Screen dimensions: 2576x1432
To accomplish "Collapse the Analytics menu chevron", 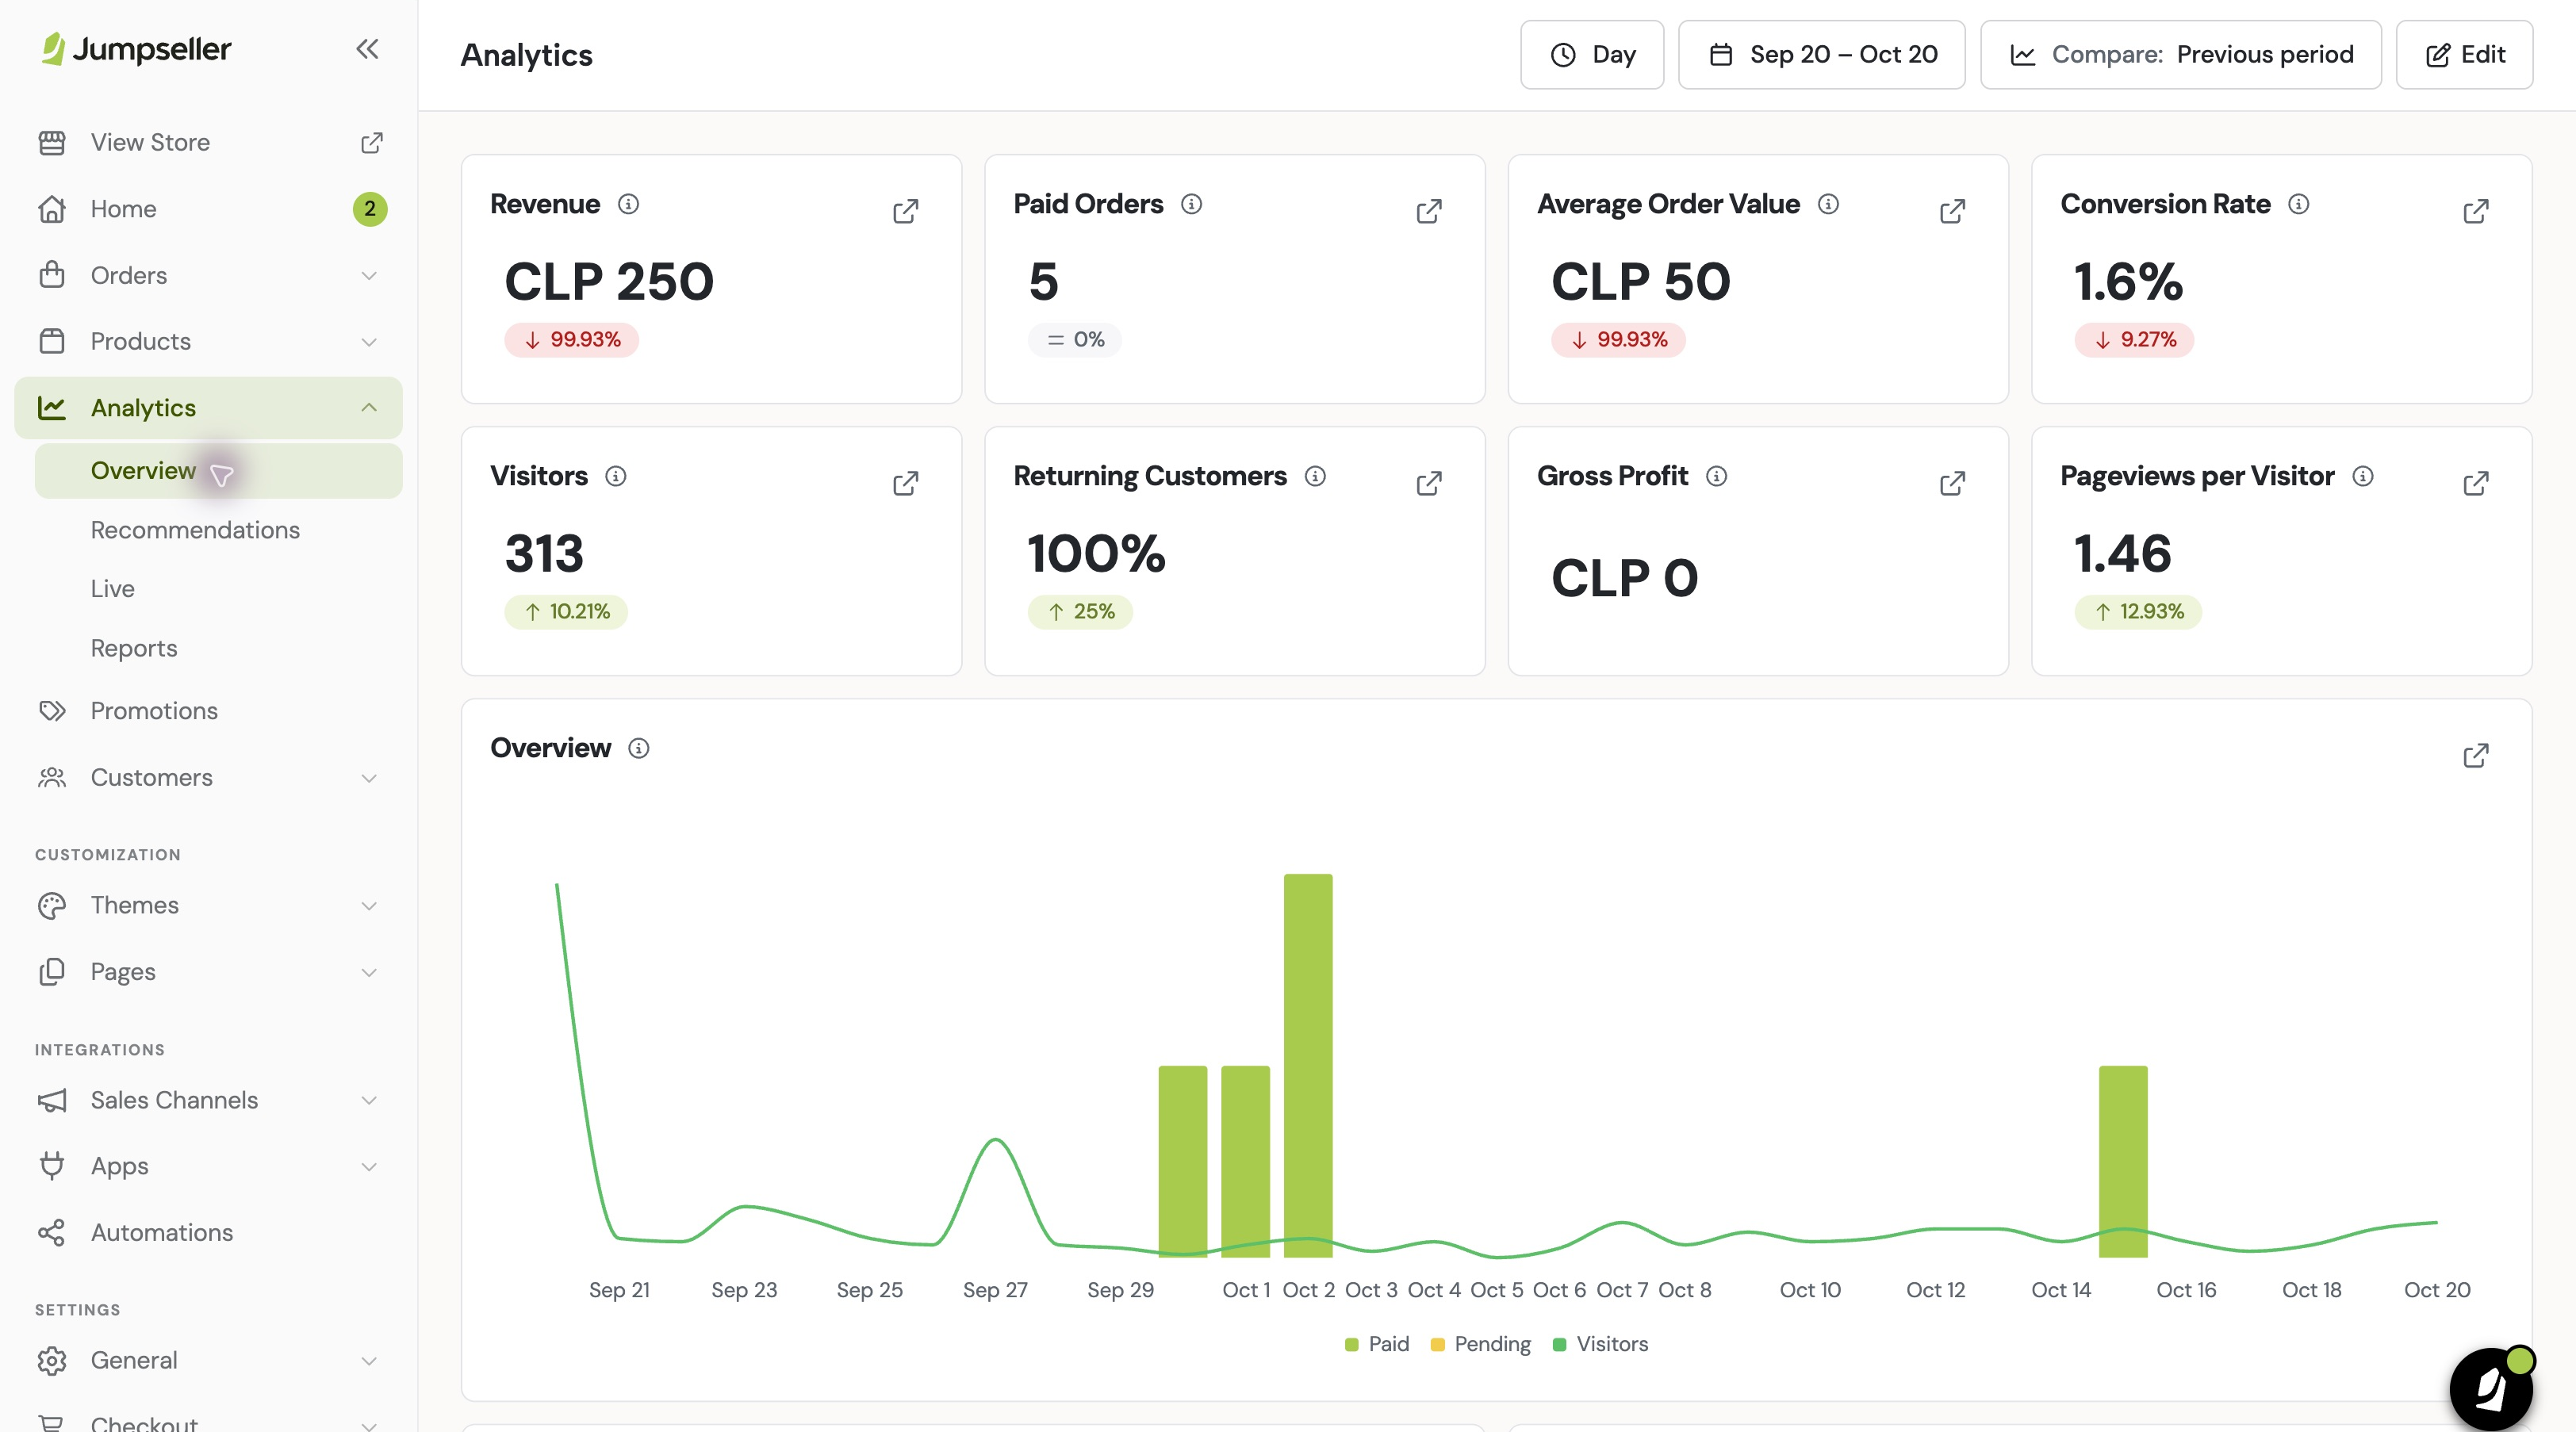I will [369, 407].
